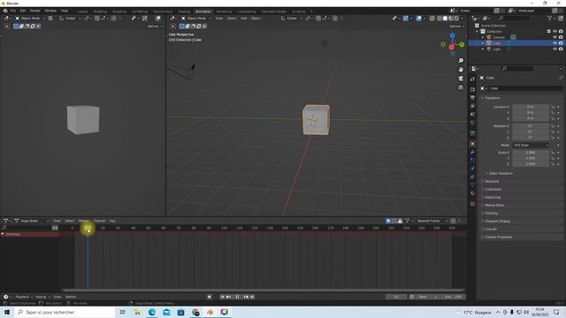This screenshot has width=566, height=318.
Task: Open the Mail app from taskbar
Action: [166, 312]
